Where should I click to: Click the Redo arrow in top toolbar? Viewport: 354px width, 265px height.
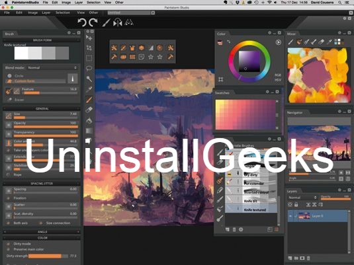point(93,22)
